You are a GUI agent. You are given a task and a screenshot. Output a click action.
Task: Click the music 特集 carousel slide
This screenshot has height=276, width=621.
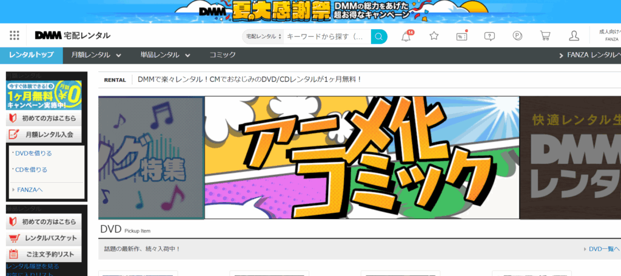(x=151, y=157)
